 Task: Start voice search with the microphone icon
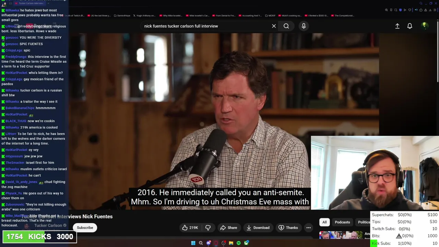point(304,26)
